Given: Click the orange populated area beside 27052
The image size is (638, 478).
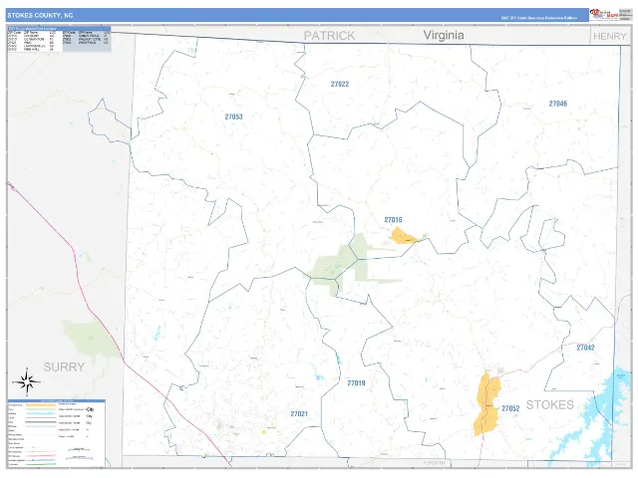Looking at the screenshot, I should pyautogui.click(x=486, y=404).
